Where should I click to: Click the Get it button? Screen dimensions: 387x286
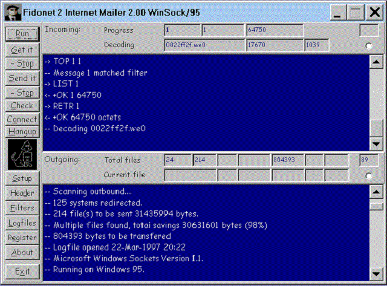pyautogui.click(x=22, y=50)
